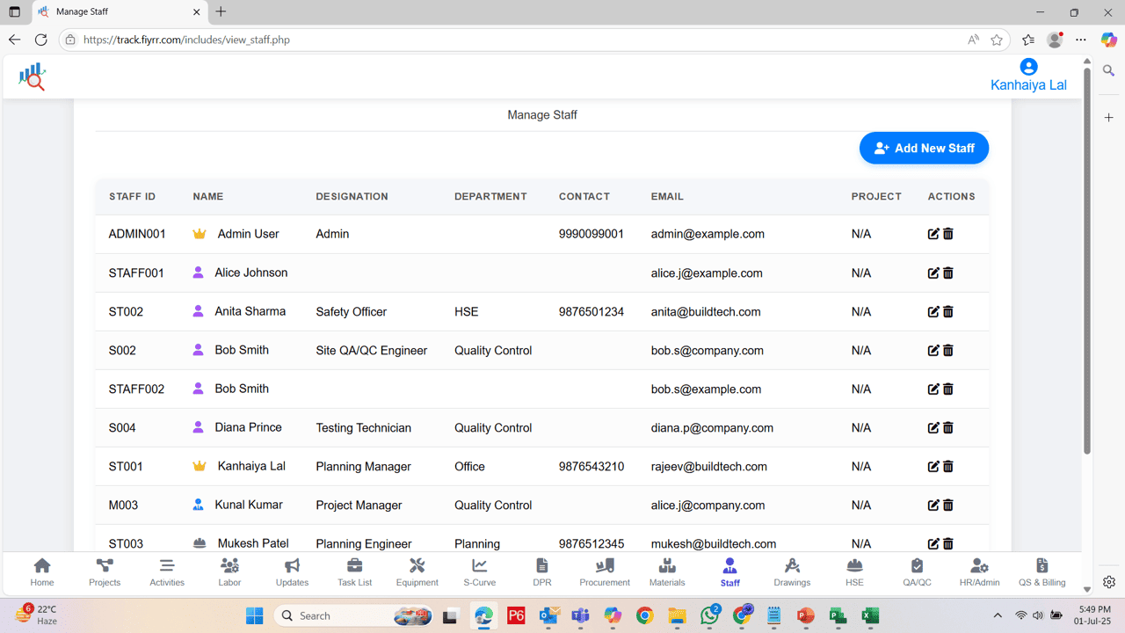Edit Anita Sharma's staff record

point(933,311)
